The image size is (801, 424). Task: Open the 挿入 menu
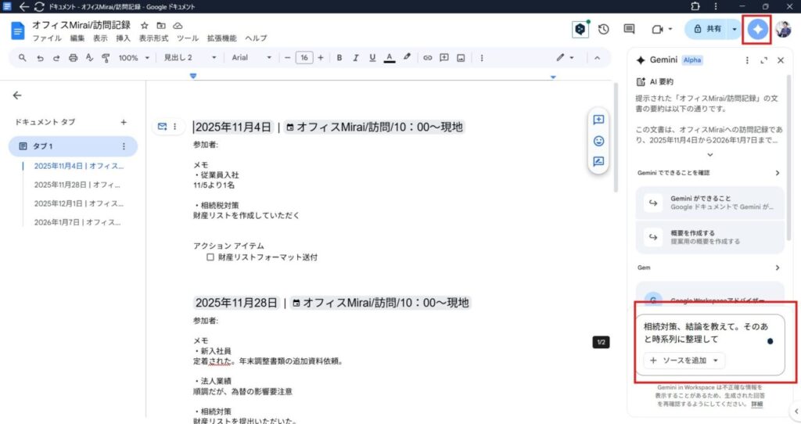(123, 38)
